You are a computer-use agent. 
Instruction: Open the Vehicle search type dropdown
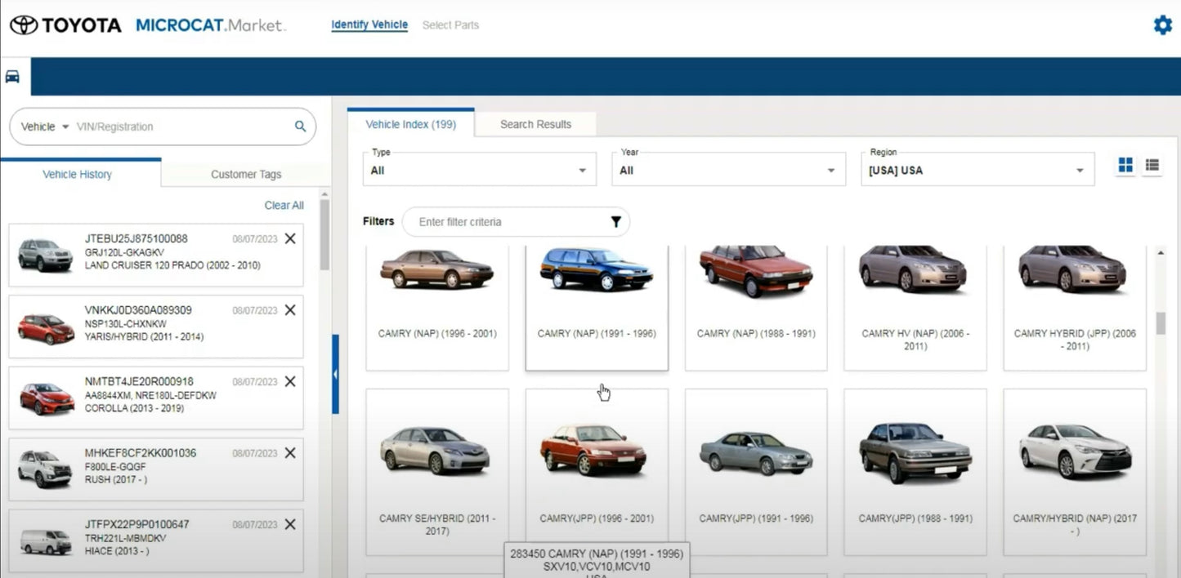coord(45,127)
